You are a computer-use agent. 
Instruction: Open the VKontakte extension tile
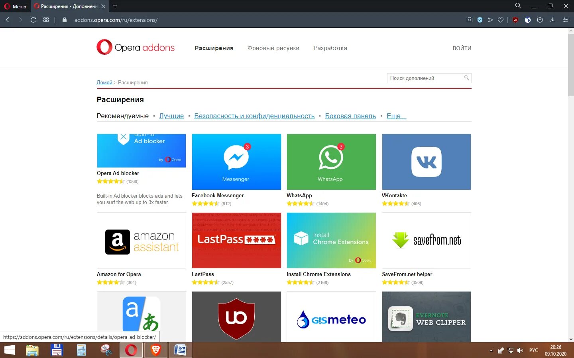point(427,162)
